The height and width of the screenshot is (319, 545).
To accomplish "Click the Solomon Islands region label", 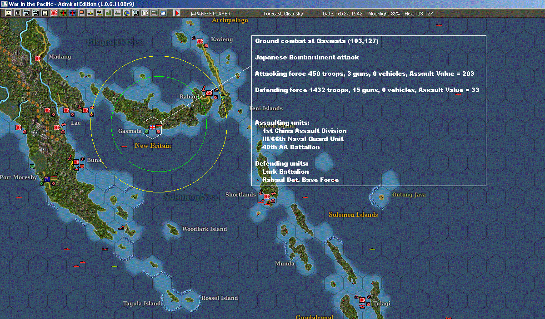I will click(x=353, y=215).
